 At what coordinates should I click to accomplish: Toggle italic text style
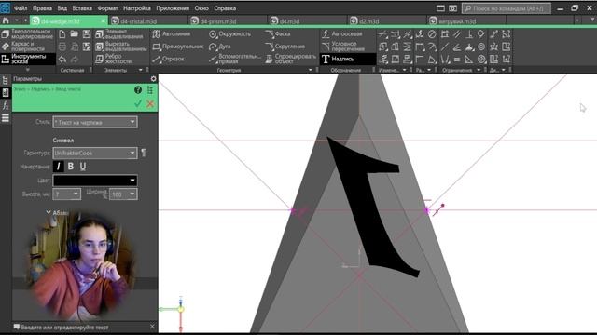[58, 166]
